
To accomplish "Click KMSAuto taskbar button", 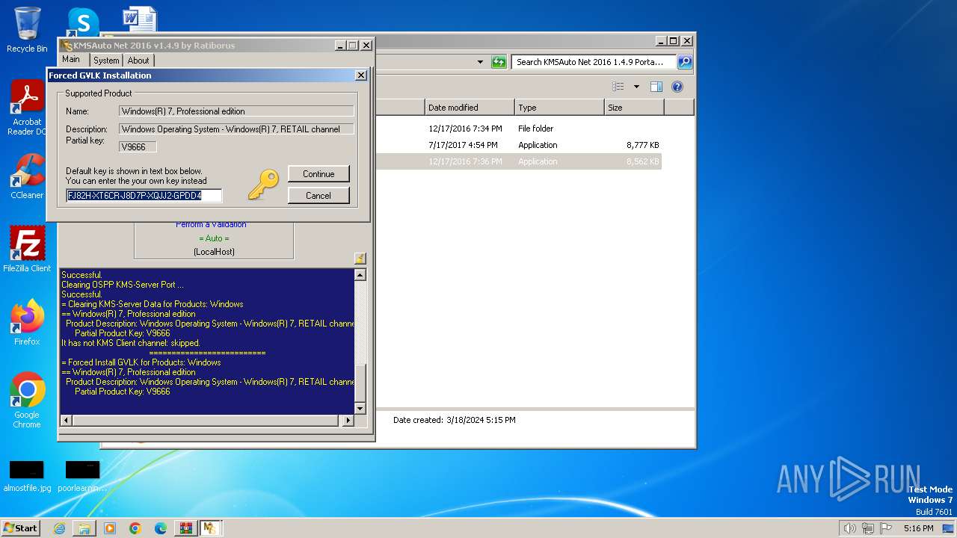I will (x=209, y=528).
